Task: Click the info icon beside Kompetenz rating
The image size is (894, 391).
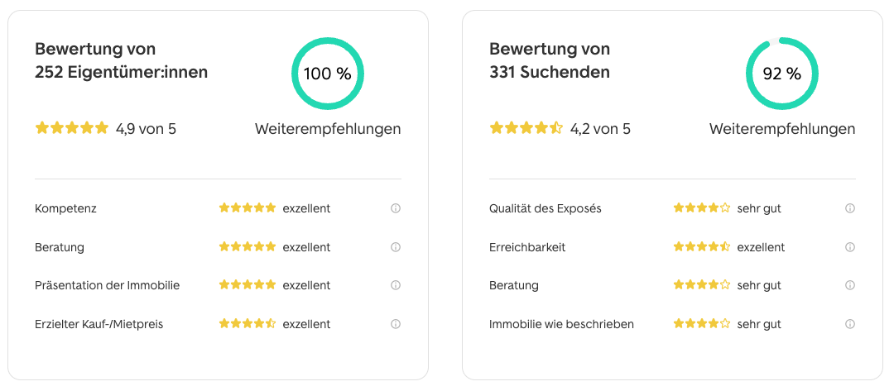Action: point(396,208)
